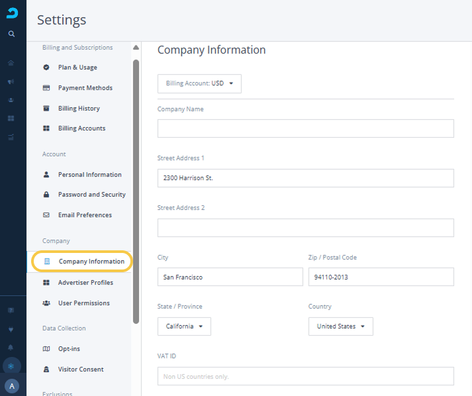Open the megaphone campaigns icon

coord(11,81)
